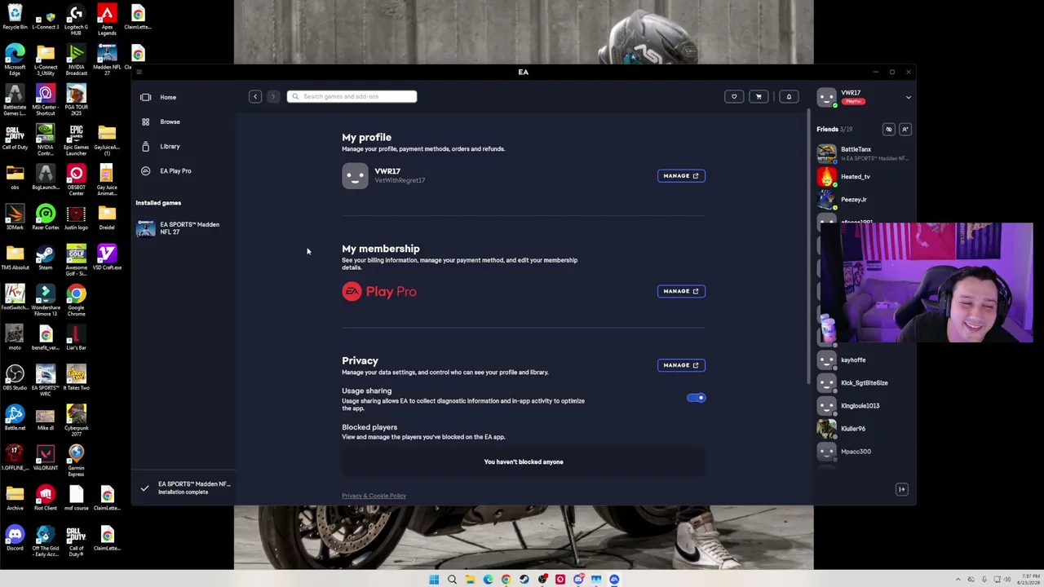Open the Windows Start menu
1044x587 pixels.
pos(434,580)
